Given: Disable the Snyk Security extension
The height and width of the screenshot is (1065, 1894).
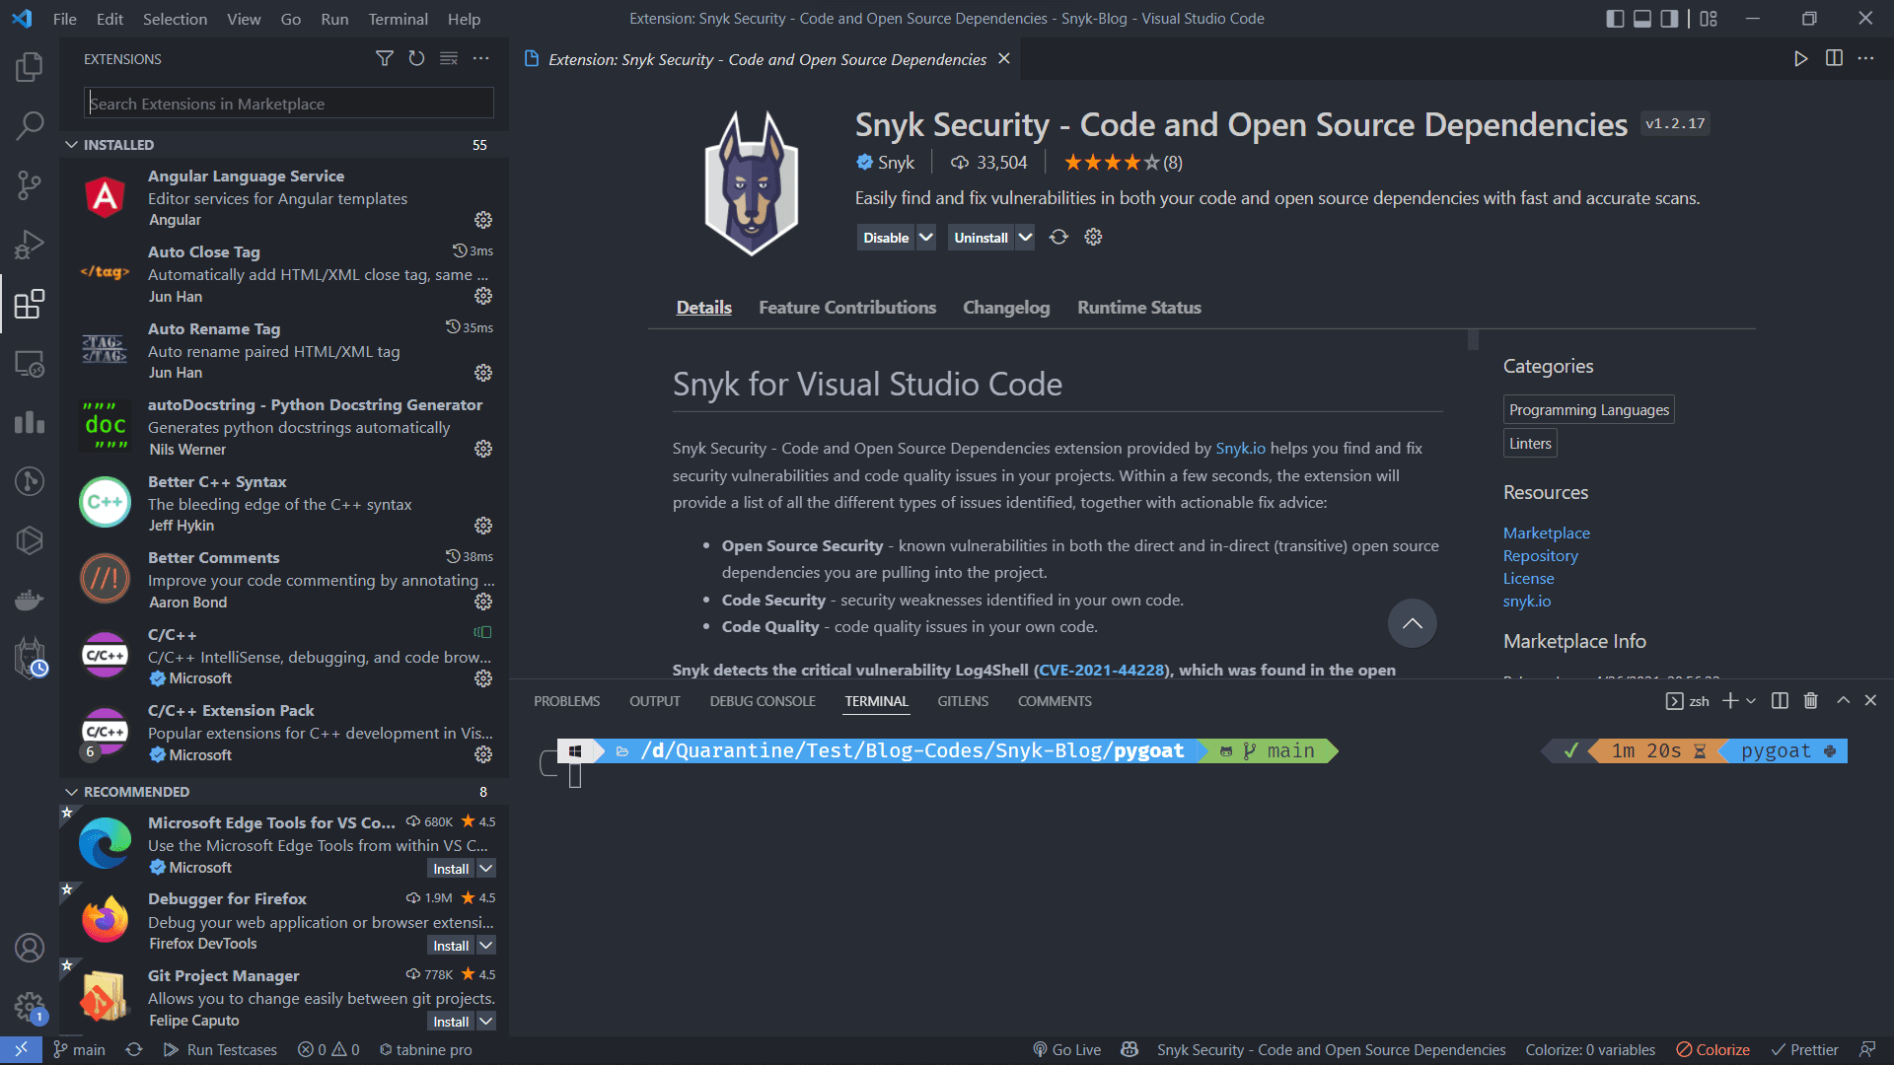Looking at the screenshot, I should pos(886,238).
